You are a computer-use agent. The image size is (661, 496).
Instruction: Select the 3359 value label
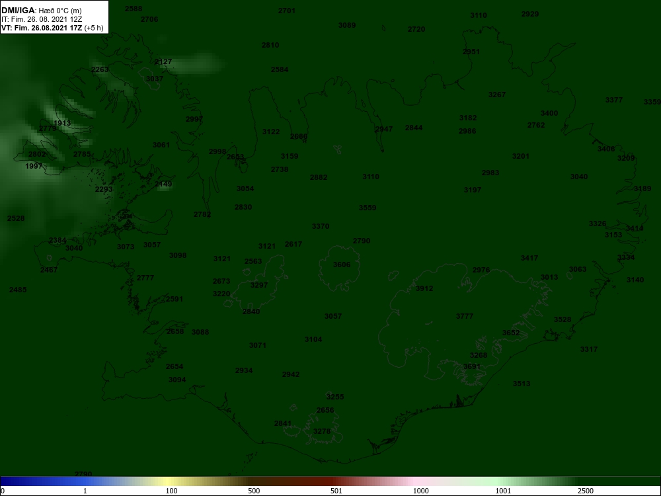point(652,102)
